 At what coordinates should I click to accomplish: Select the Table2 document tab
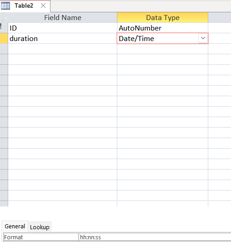point(25,6)
